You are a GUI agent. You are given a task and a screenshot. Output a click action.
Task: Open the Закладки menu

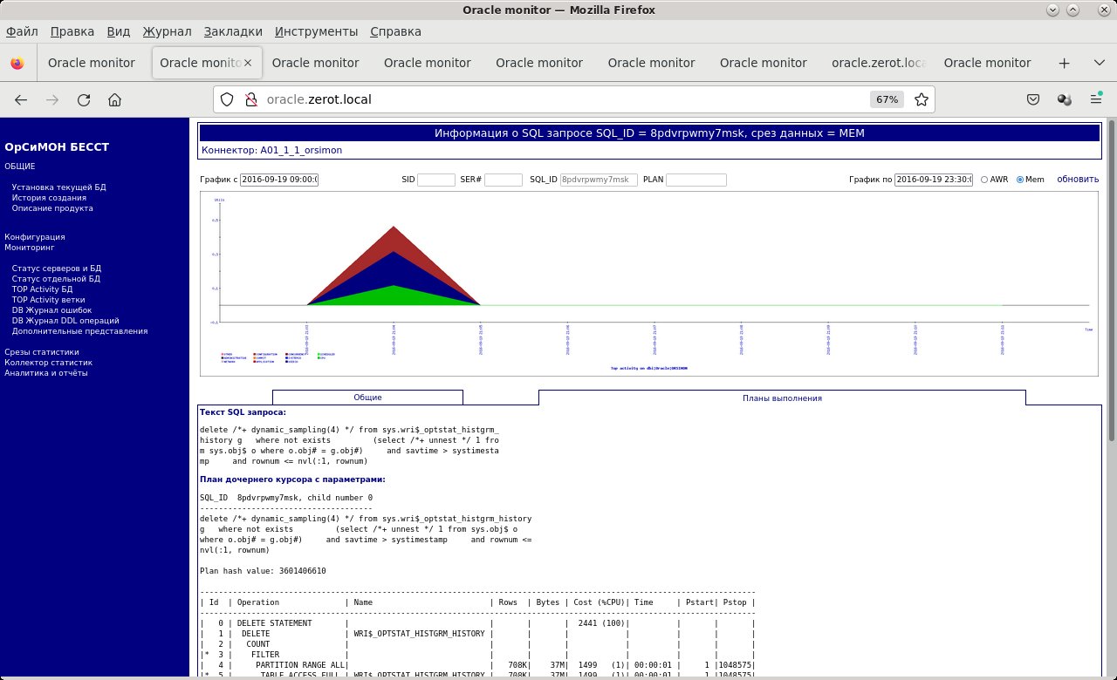click(233, 31)
